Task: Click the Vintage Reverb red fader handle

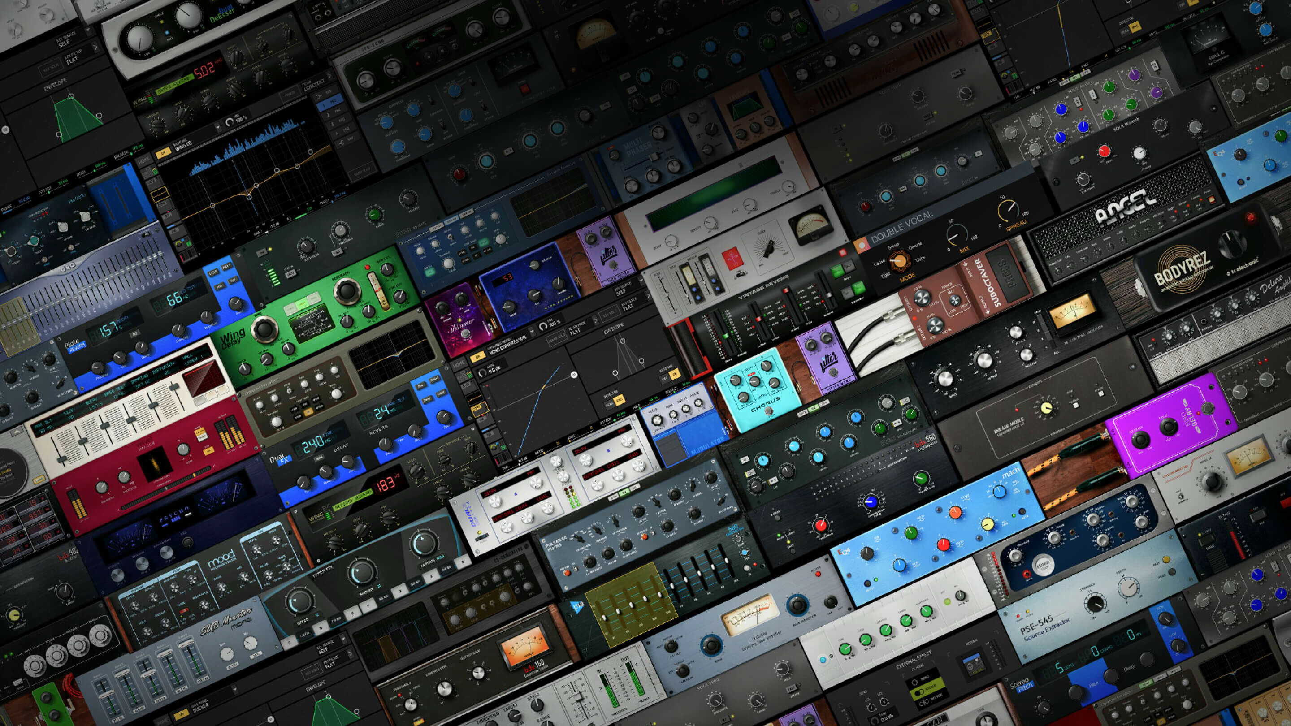Action: pyautogui.click(x=759, y=319)
